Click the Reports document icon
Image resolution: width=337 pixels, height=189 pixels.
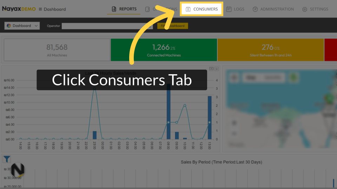(x=114, y=9)
